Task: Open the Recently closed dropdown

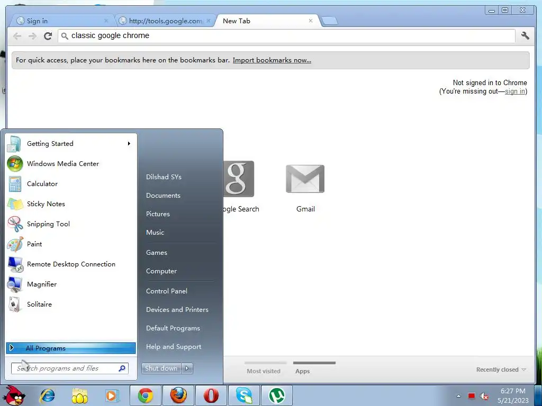Action: pyautogui.click(x=501, y=370)
